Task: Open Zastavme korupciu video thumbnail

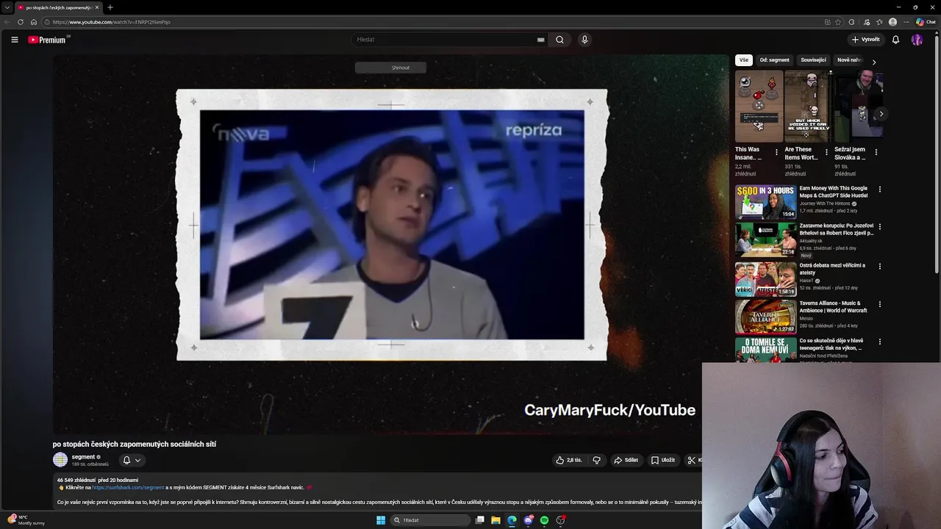Action: point(766,240)
